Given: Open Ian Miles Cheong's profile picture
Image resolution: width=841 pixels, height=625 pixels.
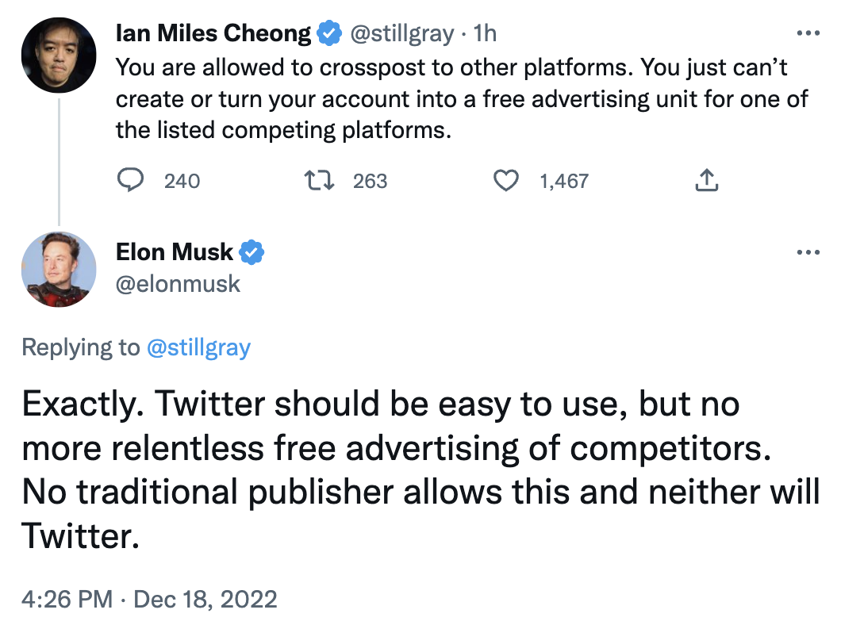Looking at the screenshot, I should (59, 56).
